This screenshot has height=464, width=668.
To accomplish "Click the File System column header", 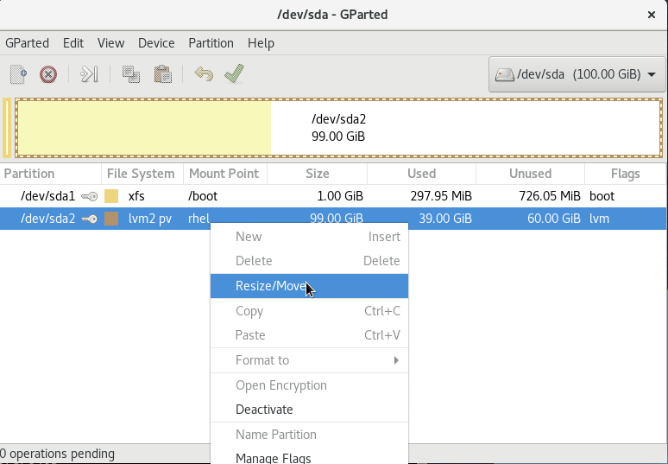I will tap(142, 174).
